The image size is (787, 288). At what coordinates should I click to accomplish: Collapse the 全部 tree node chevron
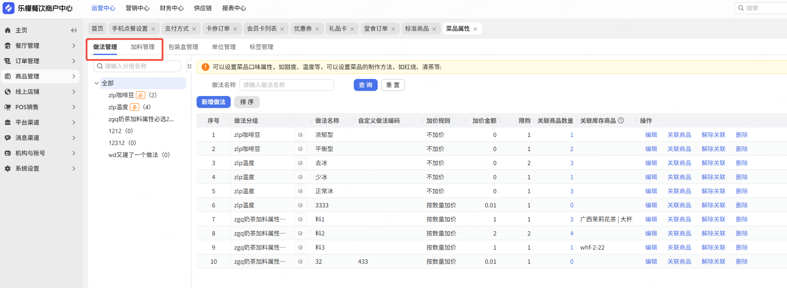97,83
